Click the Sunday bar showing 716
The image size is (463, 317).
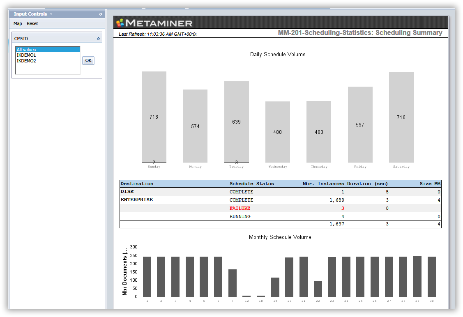point(154,117)
